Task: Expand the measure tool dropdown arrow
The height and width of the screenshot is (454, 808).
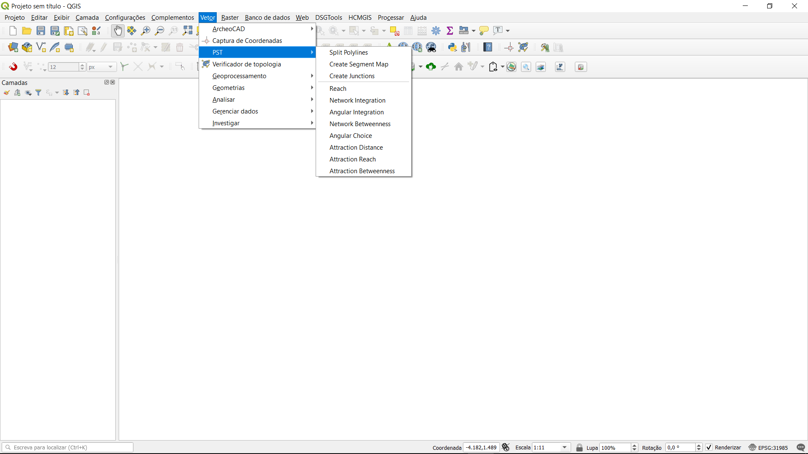Action: pos(473,31)
